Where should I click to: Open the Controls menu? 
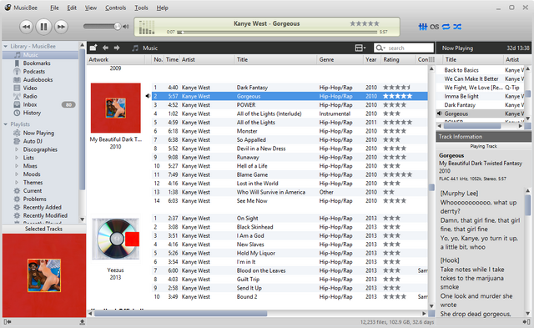pos(115,8)
